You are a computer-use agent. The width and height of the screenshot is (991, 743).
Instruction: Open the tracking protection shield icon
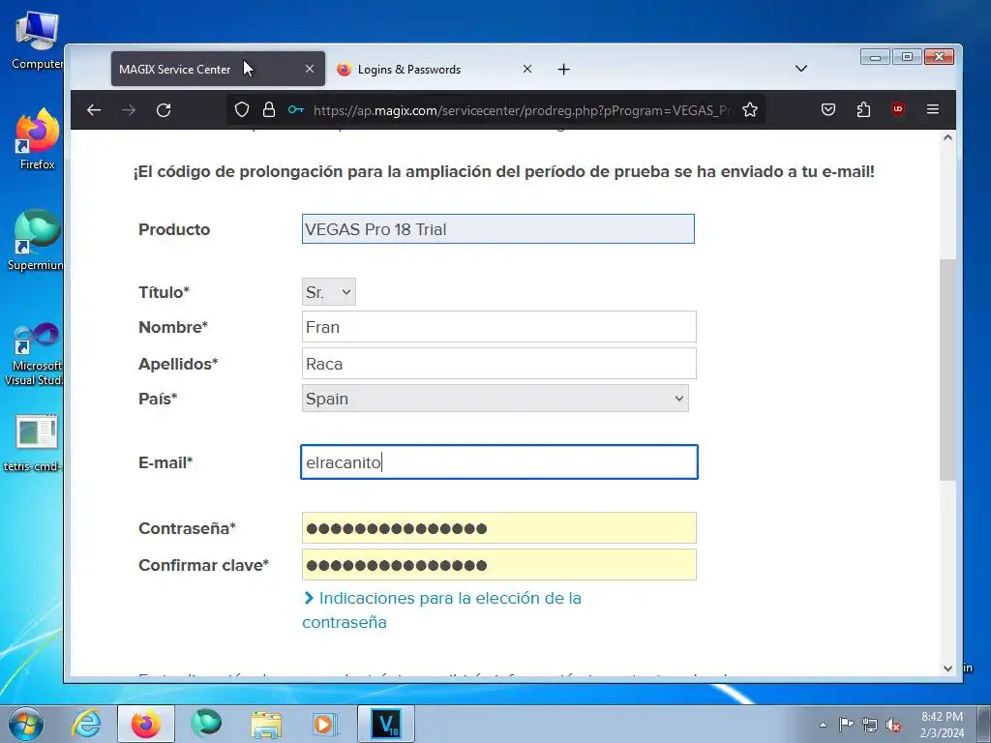click(241, 110)
